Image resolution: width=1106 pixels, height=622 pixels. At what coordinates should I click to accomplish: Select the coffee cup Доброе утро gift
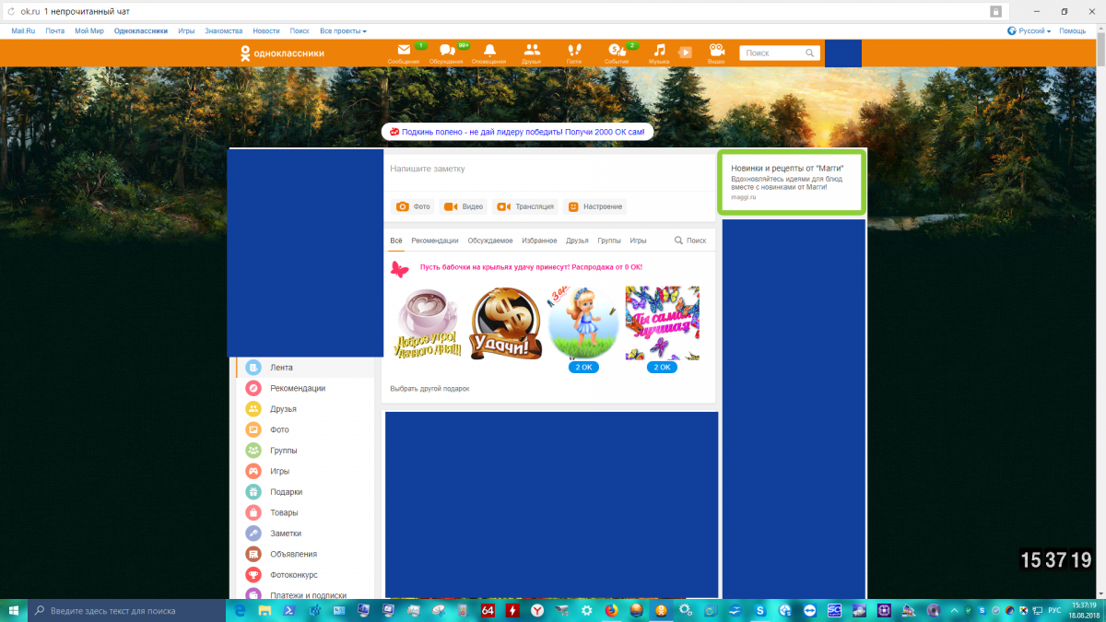click(x=428, y=323)
